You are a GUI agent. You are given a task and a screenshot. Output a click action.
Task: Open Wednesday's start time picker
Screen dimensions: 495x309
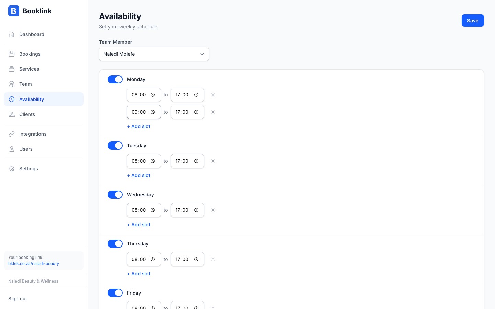click(x=153, y=210)
